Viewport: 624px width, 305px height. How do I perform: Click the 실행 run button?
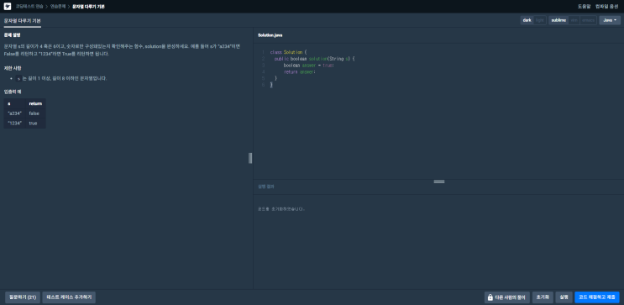pos(564,297)
